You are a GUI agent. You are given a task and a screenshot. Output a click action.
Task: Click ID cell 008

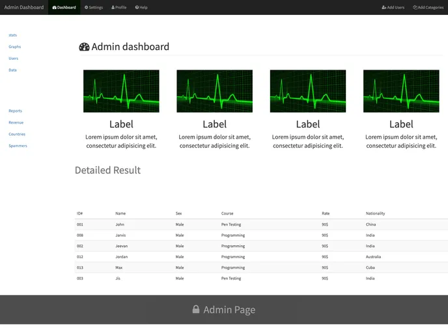pos(79,235)
